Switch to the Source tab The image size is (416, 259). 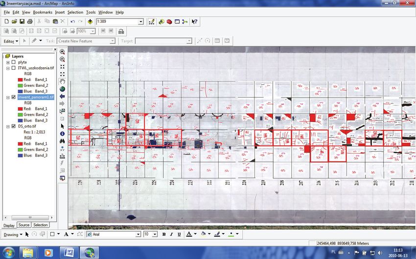(x=24, y=225)
